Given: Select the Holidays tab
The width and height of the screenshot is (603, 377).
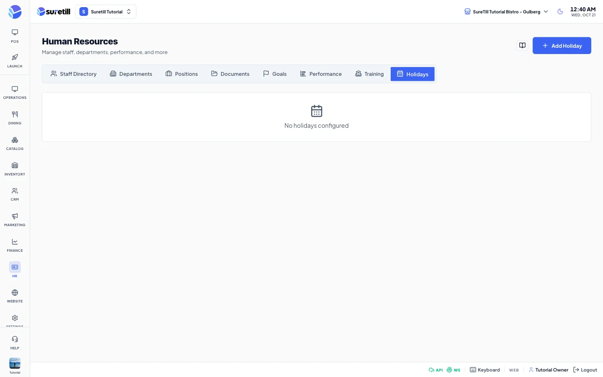Looking at the screenshot, I should 412,74.
